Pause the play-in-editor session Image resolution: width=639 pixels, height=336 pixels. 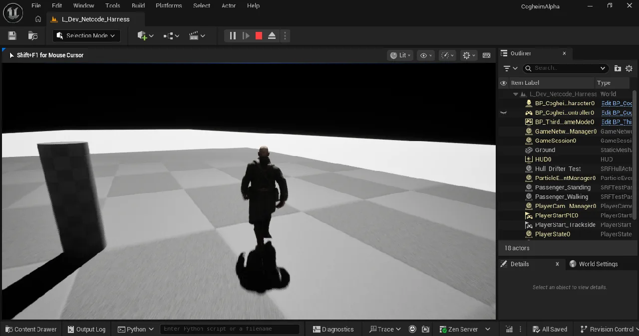(x=233, y=35)
